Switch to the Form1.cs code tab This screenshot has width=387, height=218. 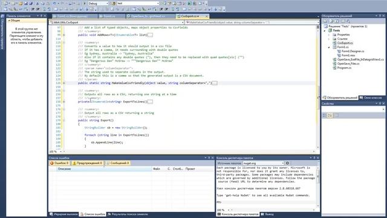point(111,16)
